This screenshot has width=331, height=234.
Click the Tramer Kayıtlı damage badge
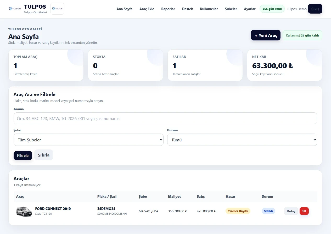(238, 211)
